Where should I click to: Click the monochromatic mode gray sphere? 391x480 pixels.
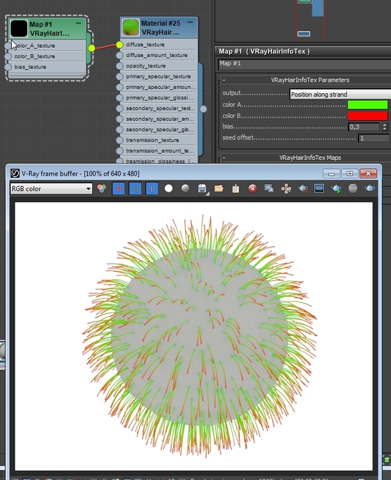tap(185, 188)
